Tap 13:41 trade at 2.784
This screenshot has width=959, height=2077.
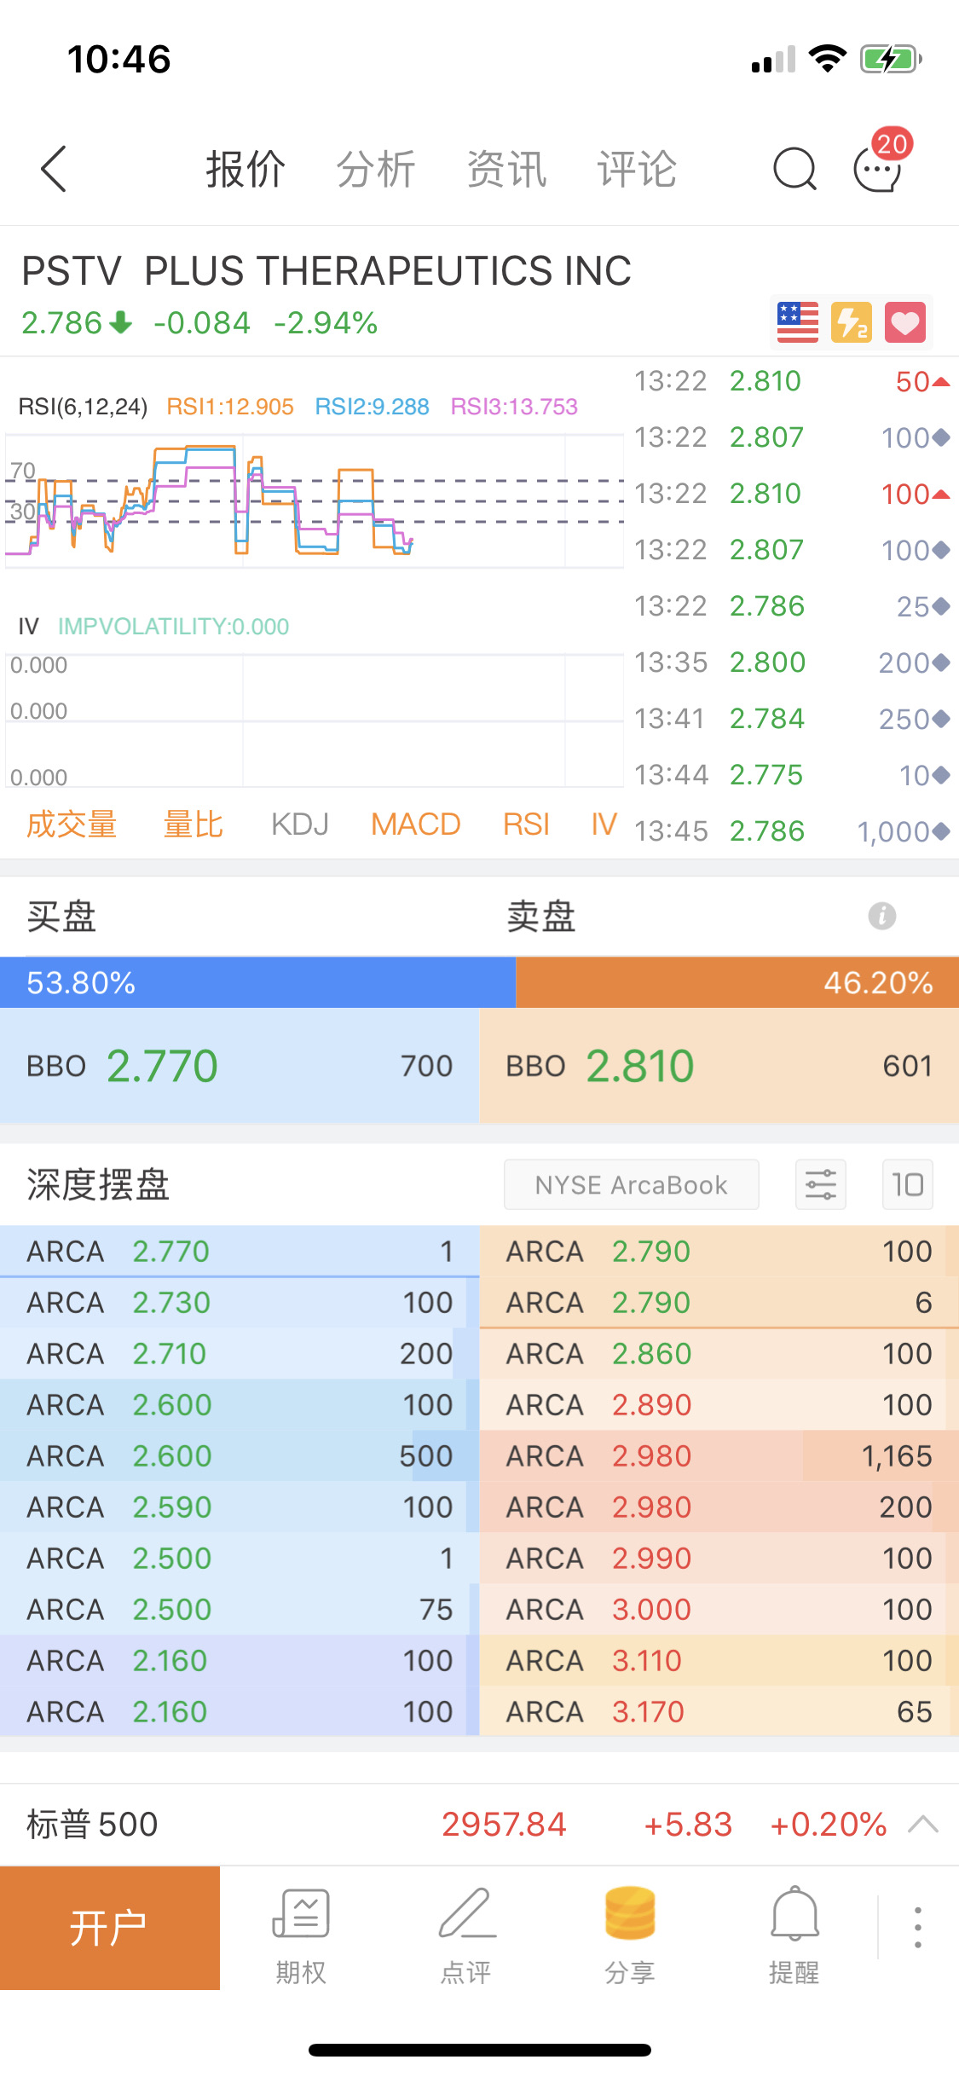792,719
